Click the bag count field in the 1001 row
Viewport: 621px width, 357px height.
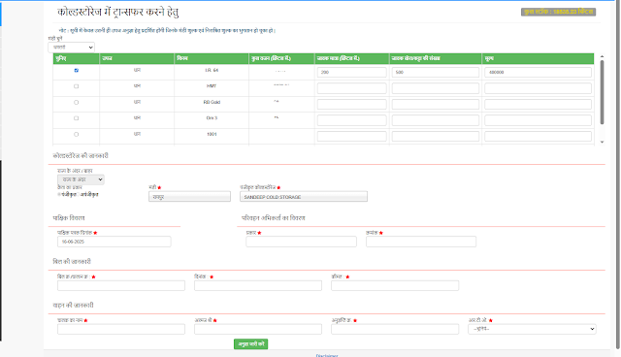coord(436,136)
